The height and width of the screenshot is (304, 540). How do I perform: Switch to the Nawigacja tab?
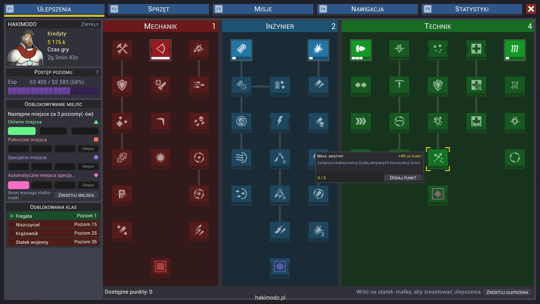pos(367,9)
